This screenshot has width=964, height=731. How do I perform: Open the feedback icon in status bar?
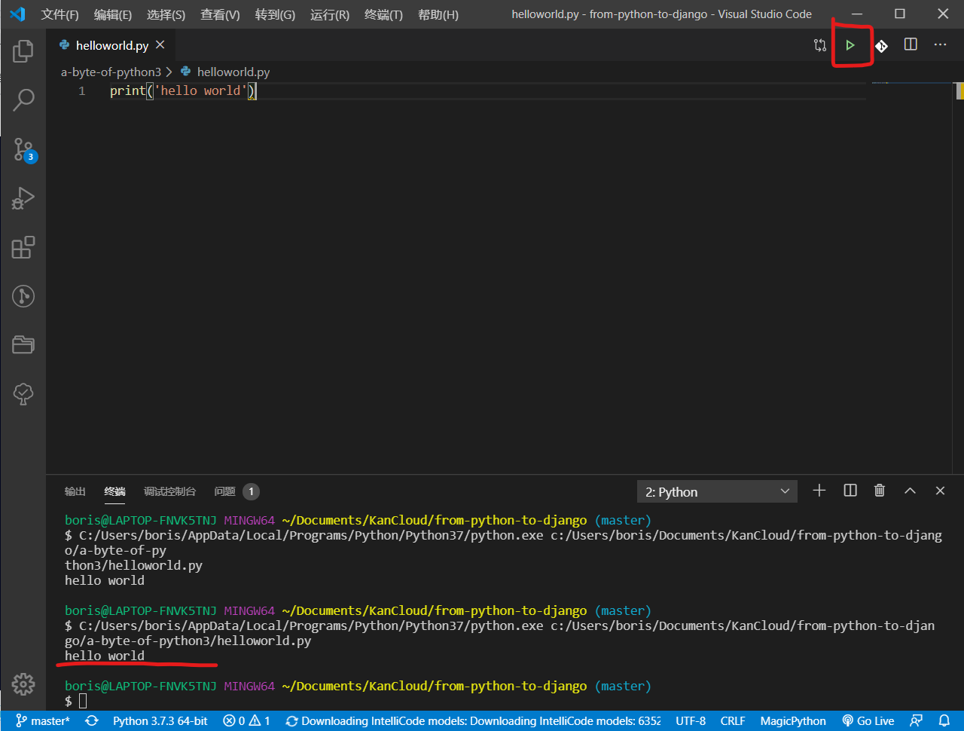click(916, 721)
